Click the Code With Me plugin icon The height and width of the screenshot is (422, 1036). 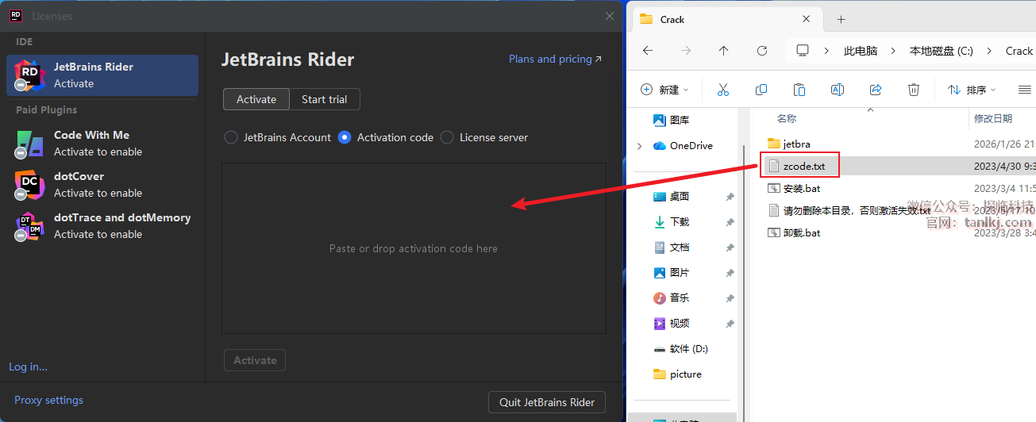(x=29, y=144)
